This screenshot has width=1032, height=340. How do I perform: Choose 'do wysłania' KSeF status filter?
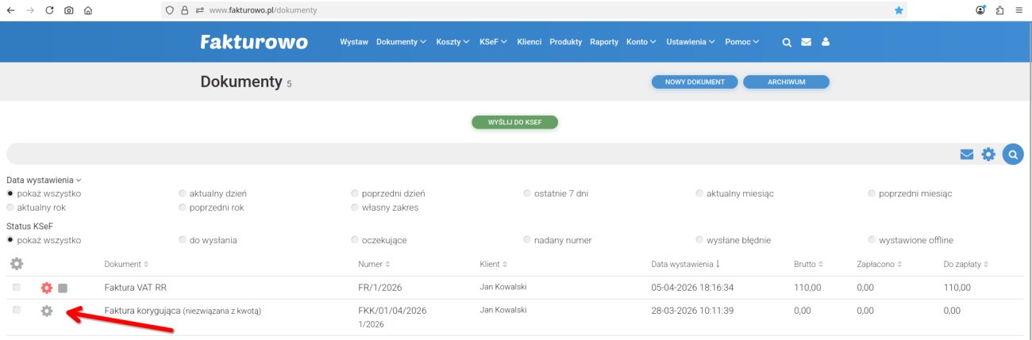coord(183,240)
